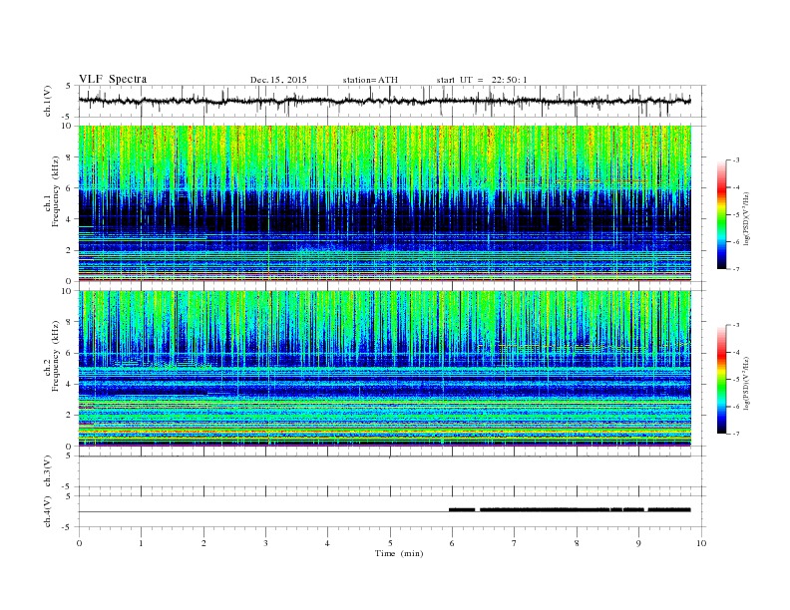Viewport: 790px width, 610px height.
Task: Click the time axis tick label '10'
Action: pyautogui.click(x=701, y=543)
